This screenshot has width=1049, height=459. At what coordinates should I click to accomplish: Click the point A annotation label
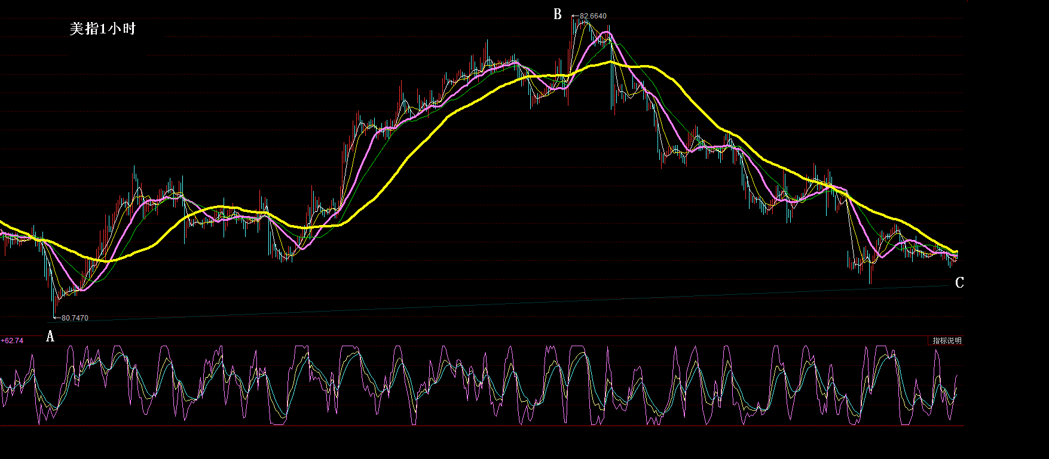[x=50, y=337]
